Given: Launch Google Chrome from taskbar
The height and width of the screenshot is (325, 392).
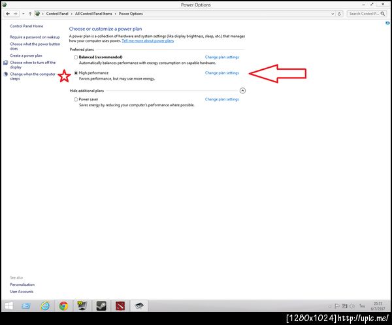Looking at the screenshot, I should pos(64,306).
